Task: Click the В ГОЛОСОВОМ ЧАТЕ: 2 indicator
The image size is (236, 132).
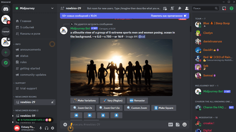Action: (35, 120)
